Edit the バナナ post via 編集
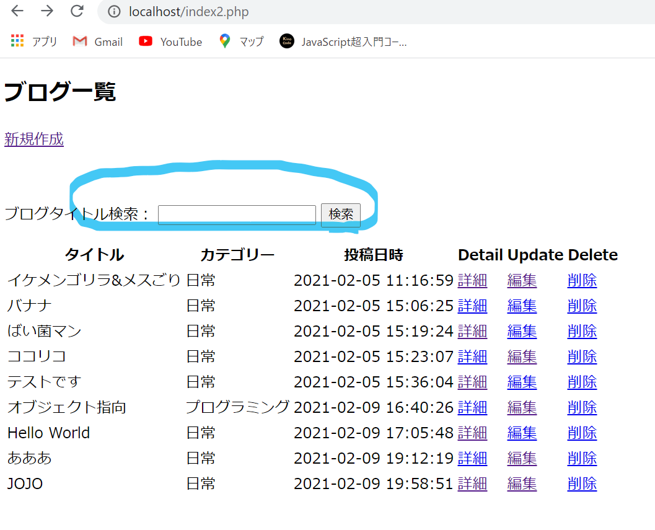This screenshot has height=530, width=655. pos(522,306)
